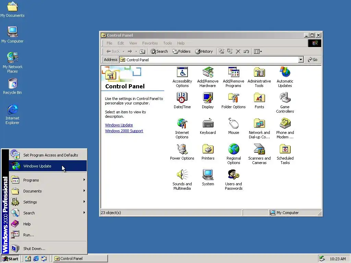Click the Move To toolbar icon
The width and height of the screenshot is (351, 263).
[222, 51]
